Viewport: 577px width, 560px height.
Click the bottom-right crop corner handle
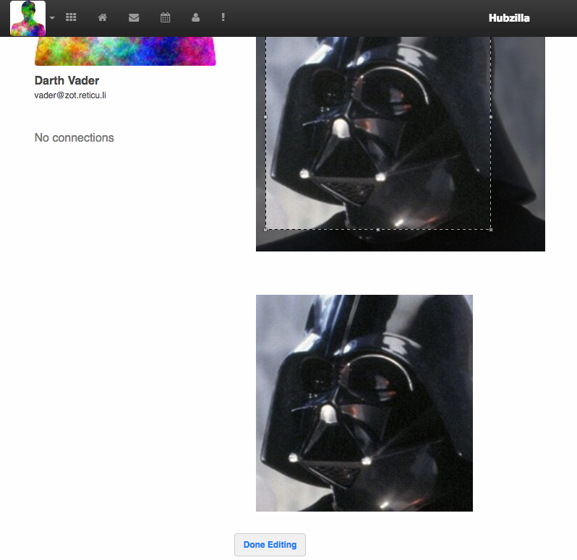point(491,230)
